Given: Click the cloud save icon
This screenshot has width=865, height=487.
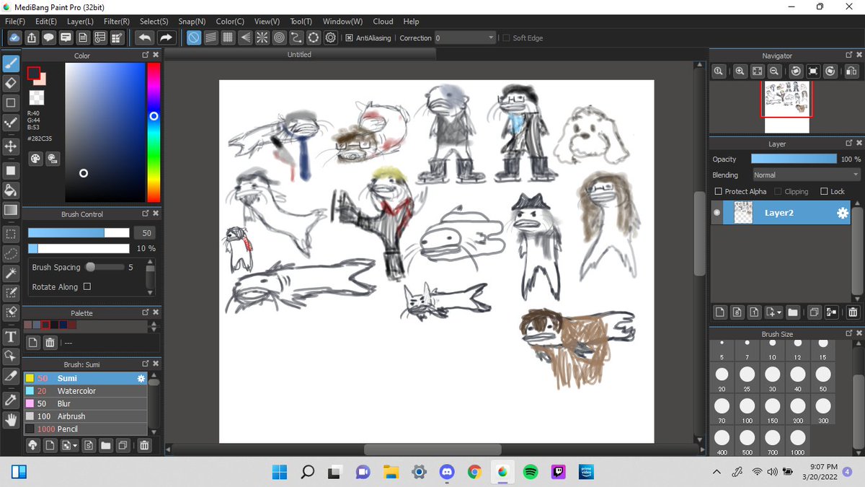Looking at the screenshot, I should (14, 38).
